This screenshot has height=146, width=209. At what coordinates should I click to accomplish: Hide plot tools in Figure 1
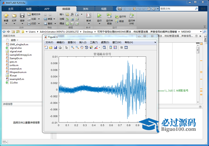(121, 47)
